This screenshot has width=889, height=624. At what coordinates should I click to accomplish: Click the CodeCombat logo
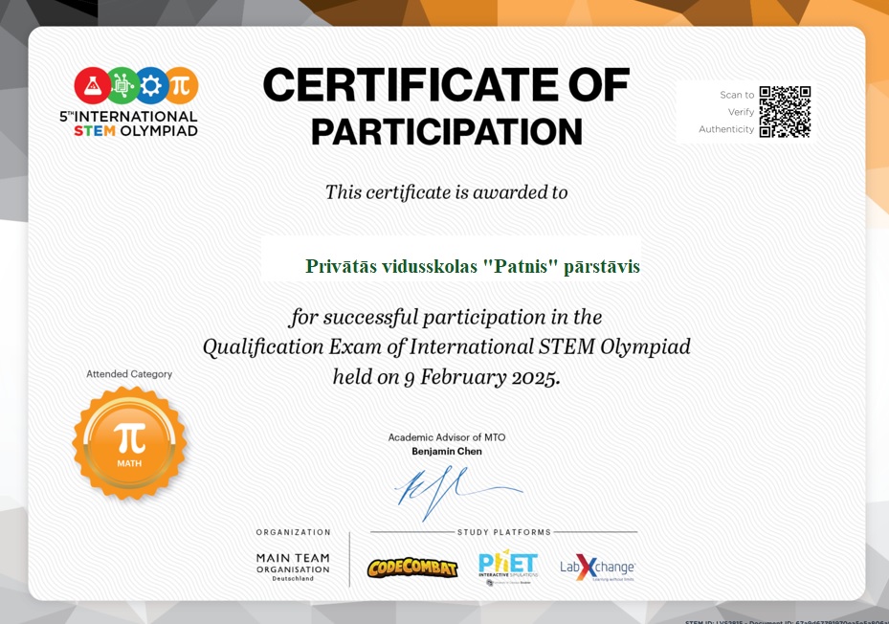click(x=412, y=568)
